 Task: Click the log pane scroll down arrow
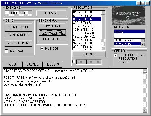click(x=145, y=111)
